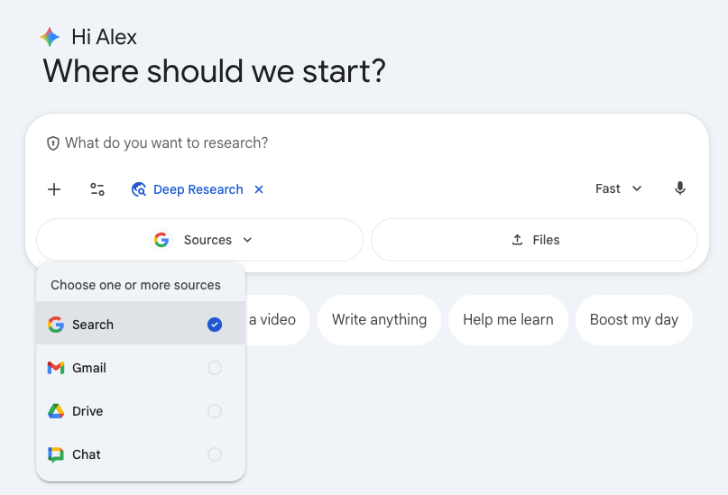Image resolution: width=728 pixels, height=495 pixels.
Task: Click the Files upload button
Action: [x=534, y=240]
